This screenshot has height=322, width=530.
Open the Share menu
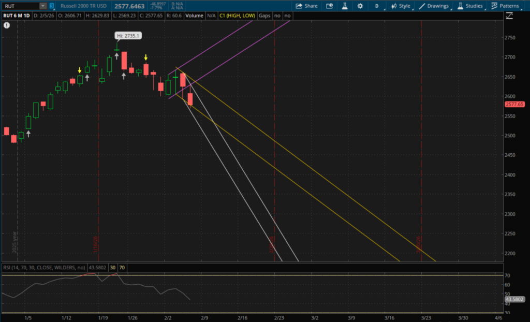(x=306, y=6)
